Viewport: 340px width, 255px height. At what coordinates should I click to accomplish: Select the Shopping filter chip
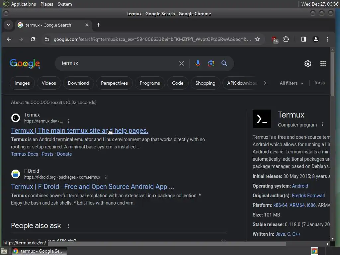click(205, 83)
